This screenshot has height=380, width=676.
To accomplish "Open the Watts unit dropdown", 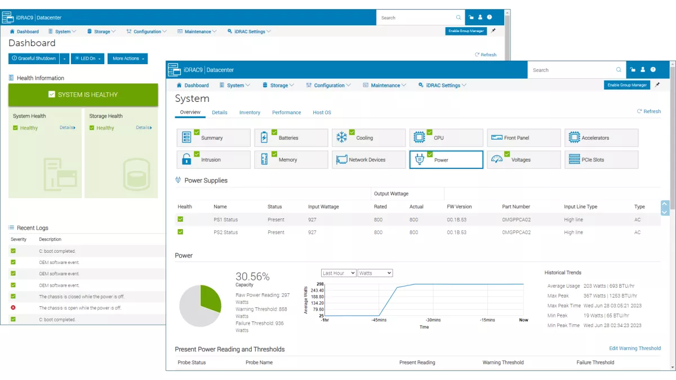I will click(x=375, y=273).
